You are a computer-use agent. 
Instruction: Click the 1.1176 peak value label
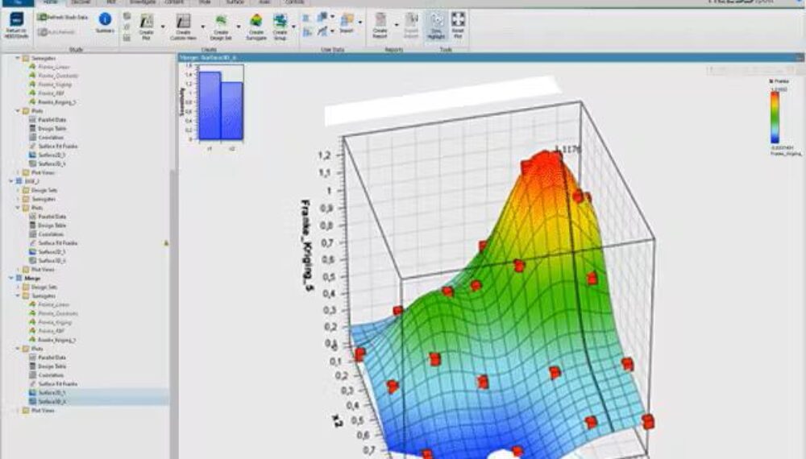[568, 150]
